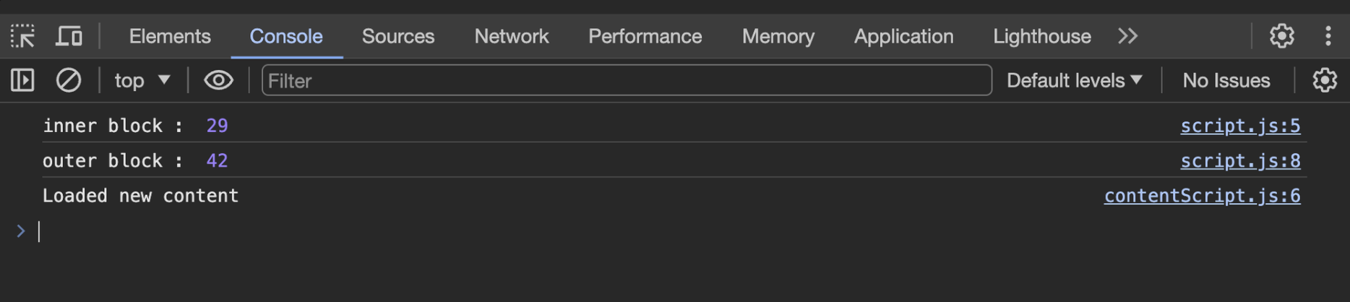Switch to the Elements tab
This screenshot has height=302, width=1350.
click(x=170, y=36)
